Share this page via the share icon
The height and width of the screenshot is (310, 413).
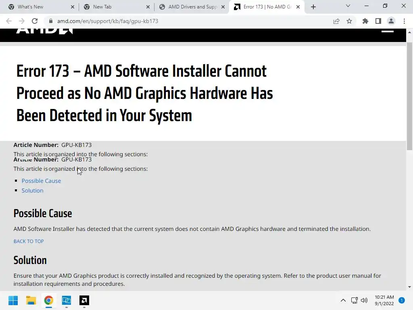[x=336, y=21]
